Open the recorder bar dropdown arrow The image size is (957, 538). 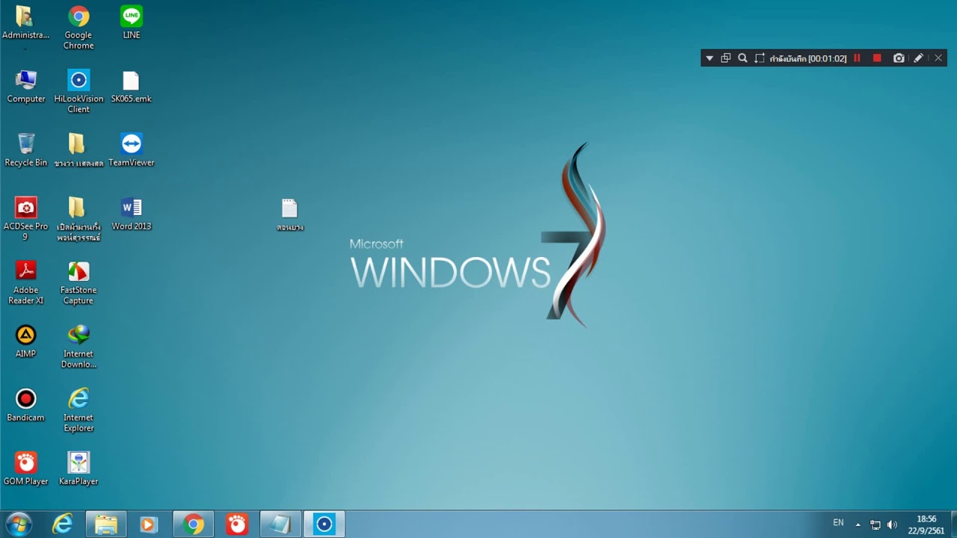click(x=710, y=58)
